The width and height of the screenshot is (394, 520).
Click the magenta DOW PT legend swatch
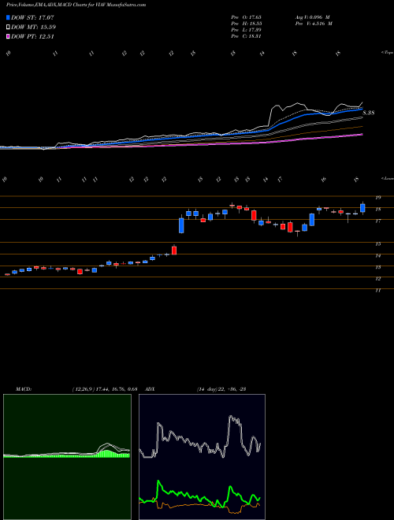point(9,36)
